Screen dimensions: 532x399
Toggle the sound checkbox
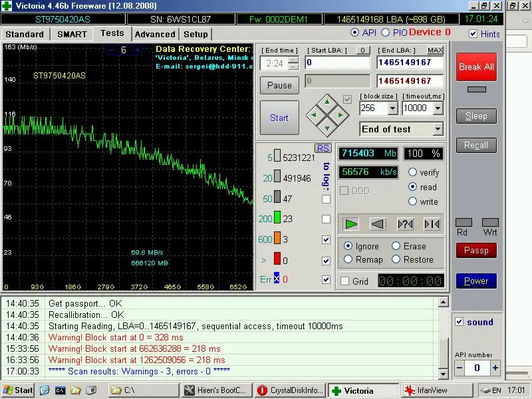coord(458,322)
